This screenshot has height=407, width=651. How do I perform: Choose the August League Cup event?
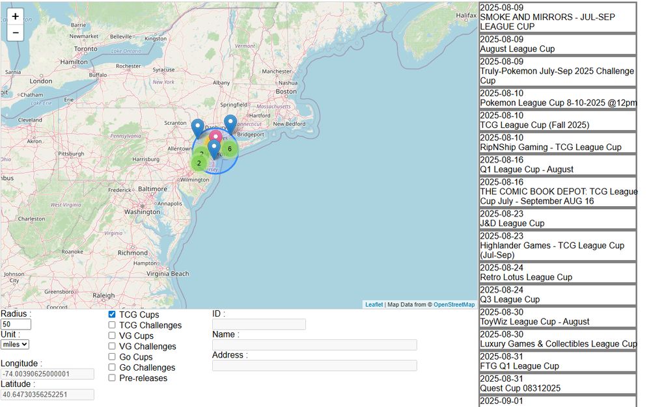coord(558,44)
